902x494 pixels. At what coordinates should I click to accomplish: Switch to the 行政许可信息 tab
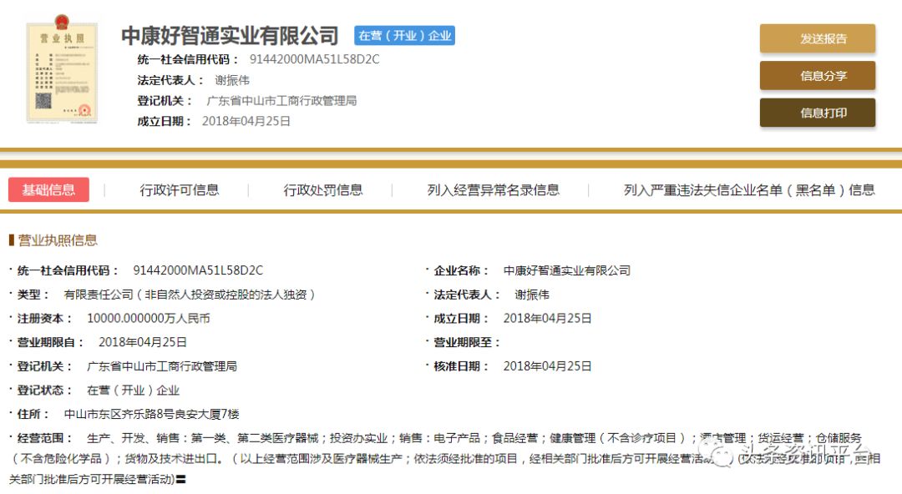click(x=180, y=189)
